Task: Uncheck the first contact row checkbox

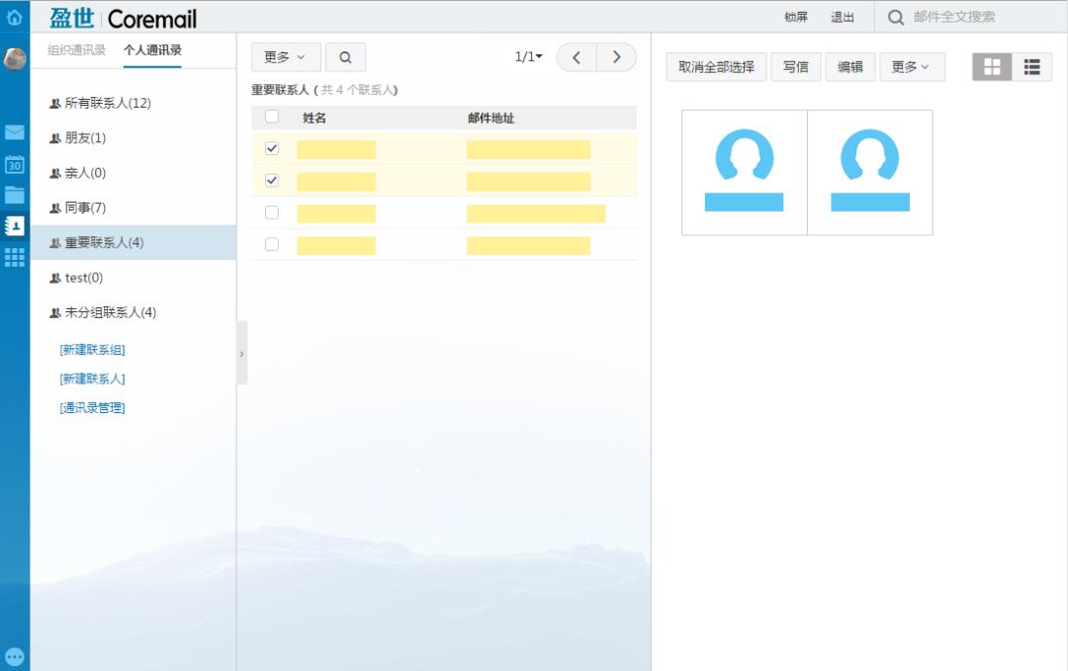Action: tap(272, 148)
